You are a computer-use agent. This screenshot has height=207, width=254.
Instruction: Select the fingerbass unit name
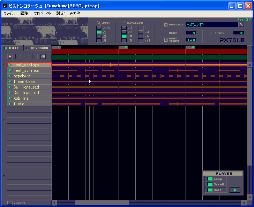click(x=24, y=82)
